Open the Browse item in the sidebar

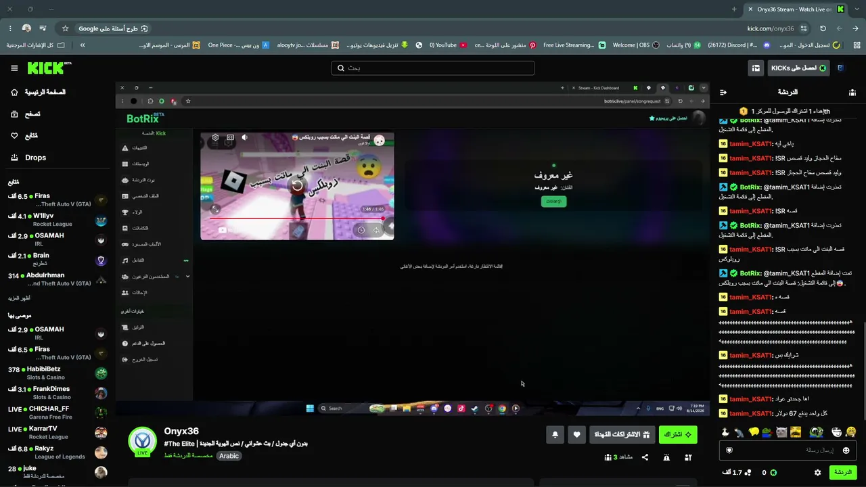click(x=25, y=114)
